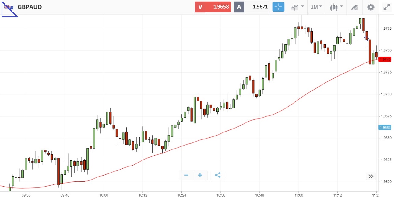This screenshot has width=394, height=199.
Task: Open the 1M timeframe dropdown
Action: click(x=316, y=7)
